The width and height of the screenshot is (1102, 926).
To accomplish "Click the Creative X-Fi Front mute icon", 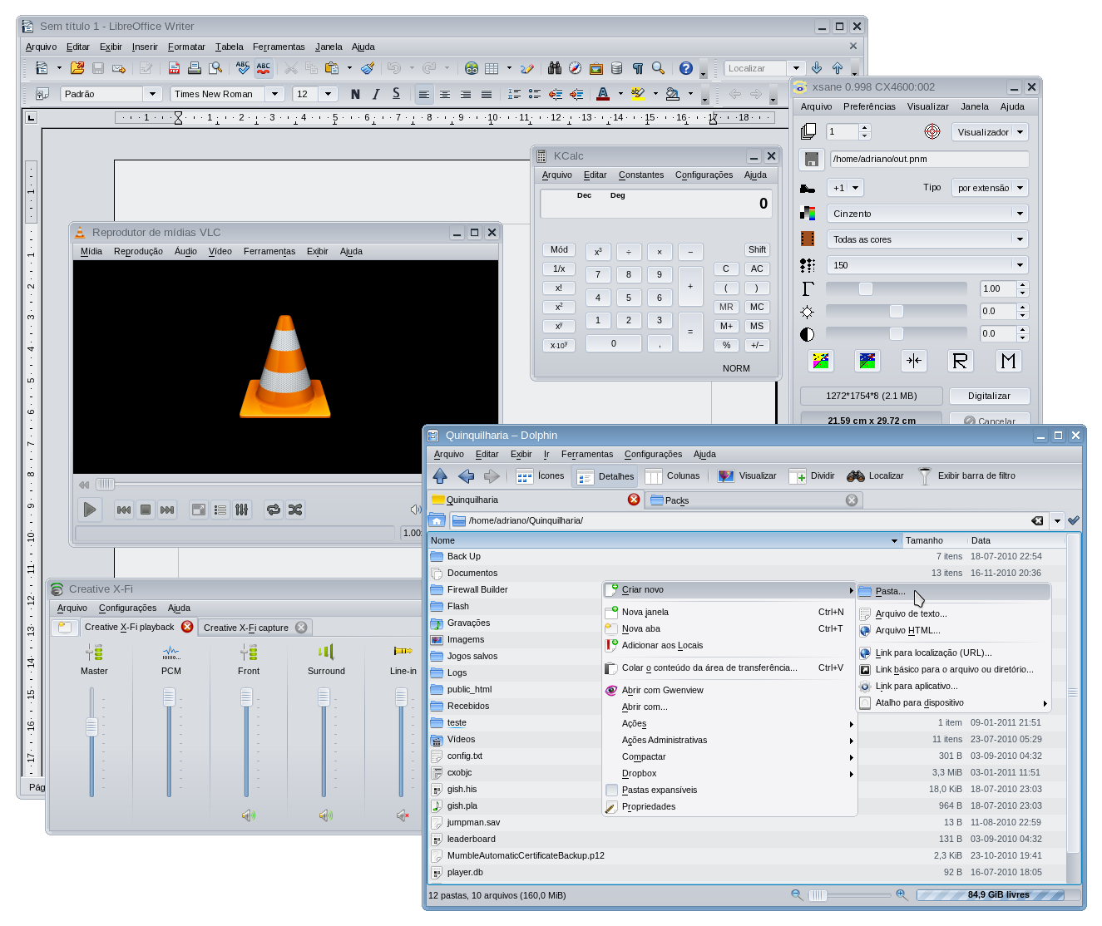I will click(248, 815).
